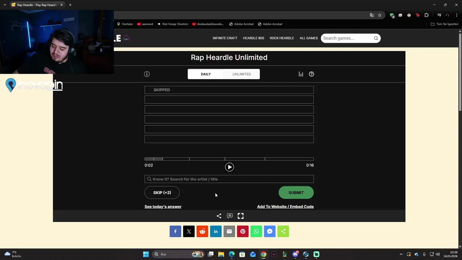Open the question mark help icon
This screenshot has height=260, width=462.
[311, 74]
